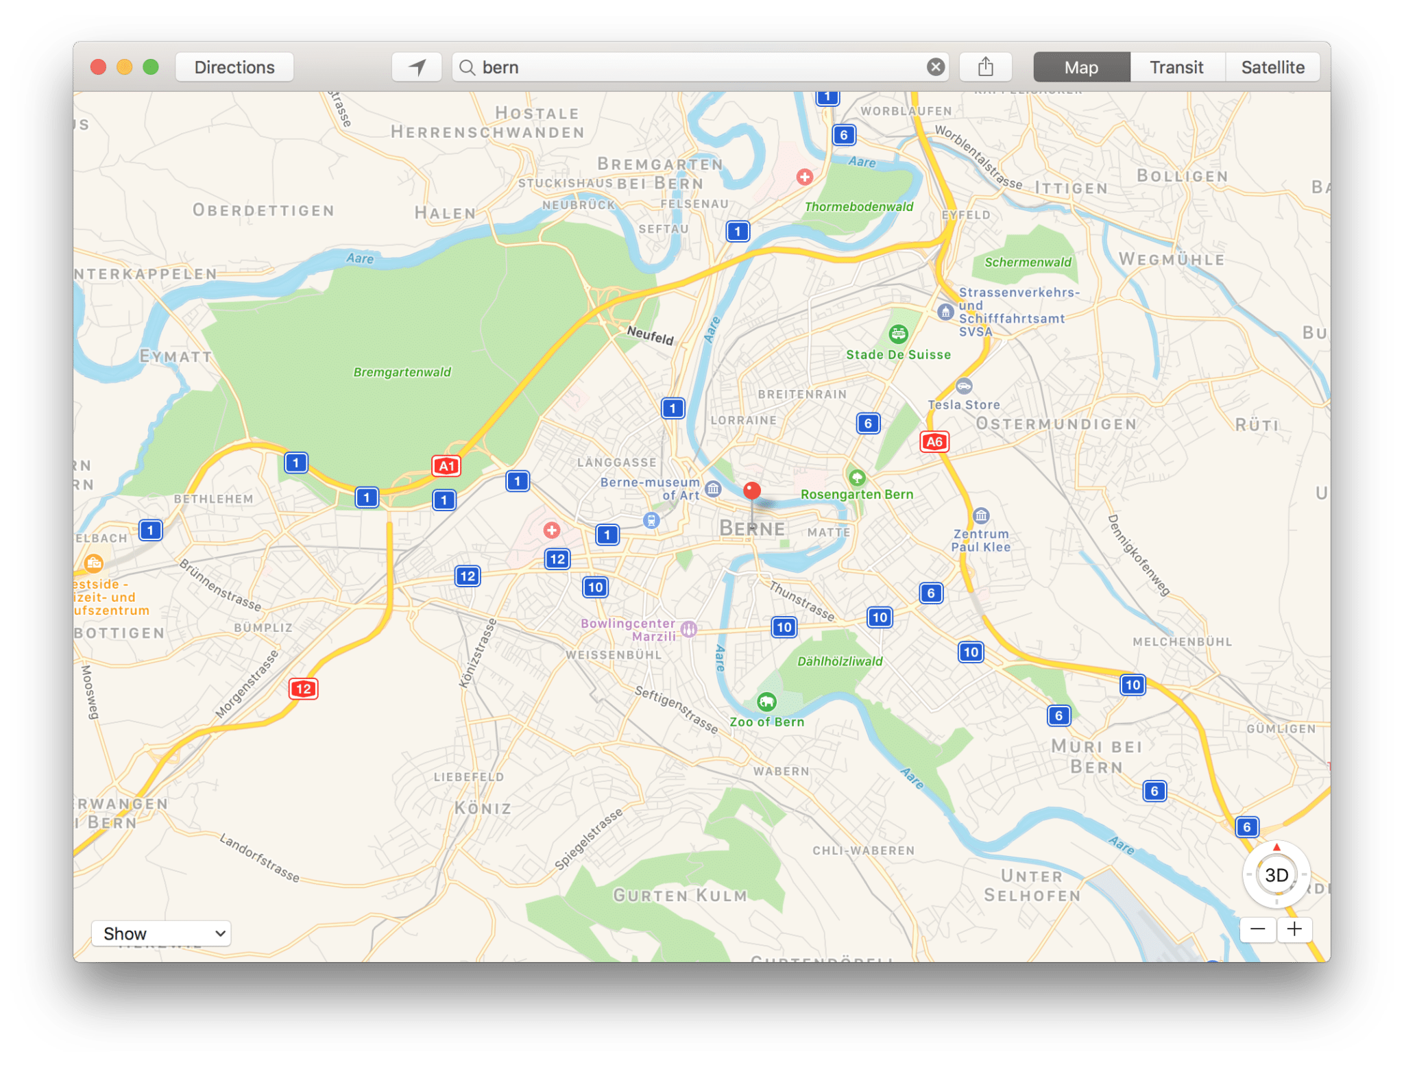The width and height of the screenshot is (1404, 1067).
Task: Click the Bowlingcenter Marzili restaurant icon
Action: pyautogui.click(x=689, y=628)
